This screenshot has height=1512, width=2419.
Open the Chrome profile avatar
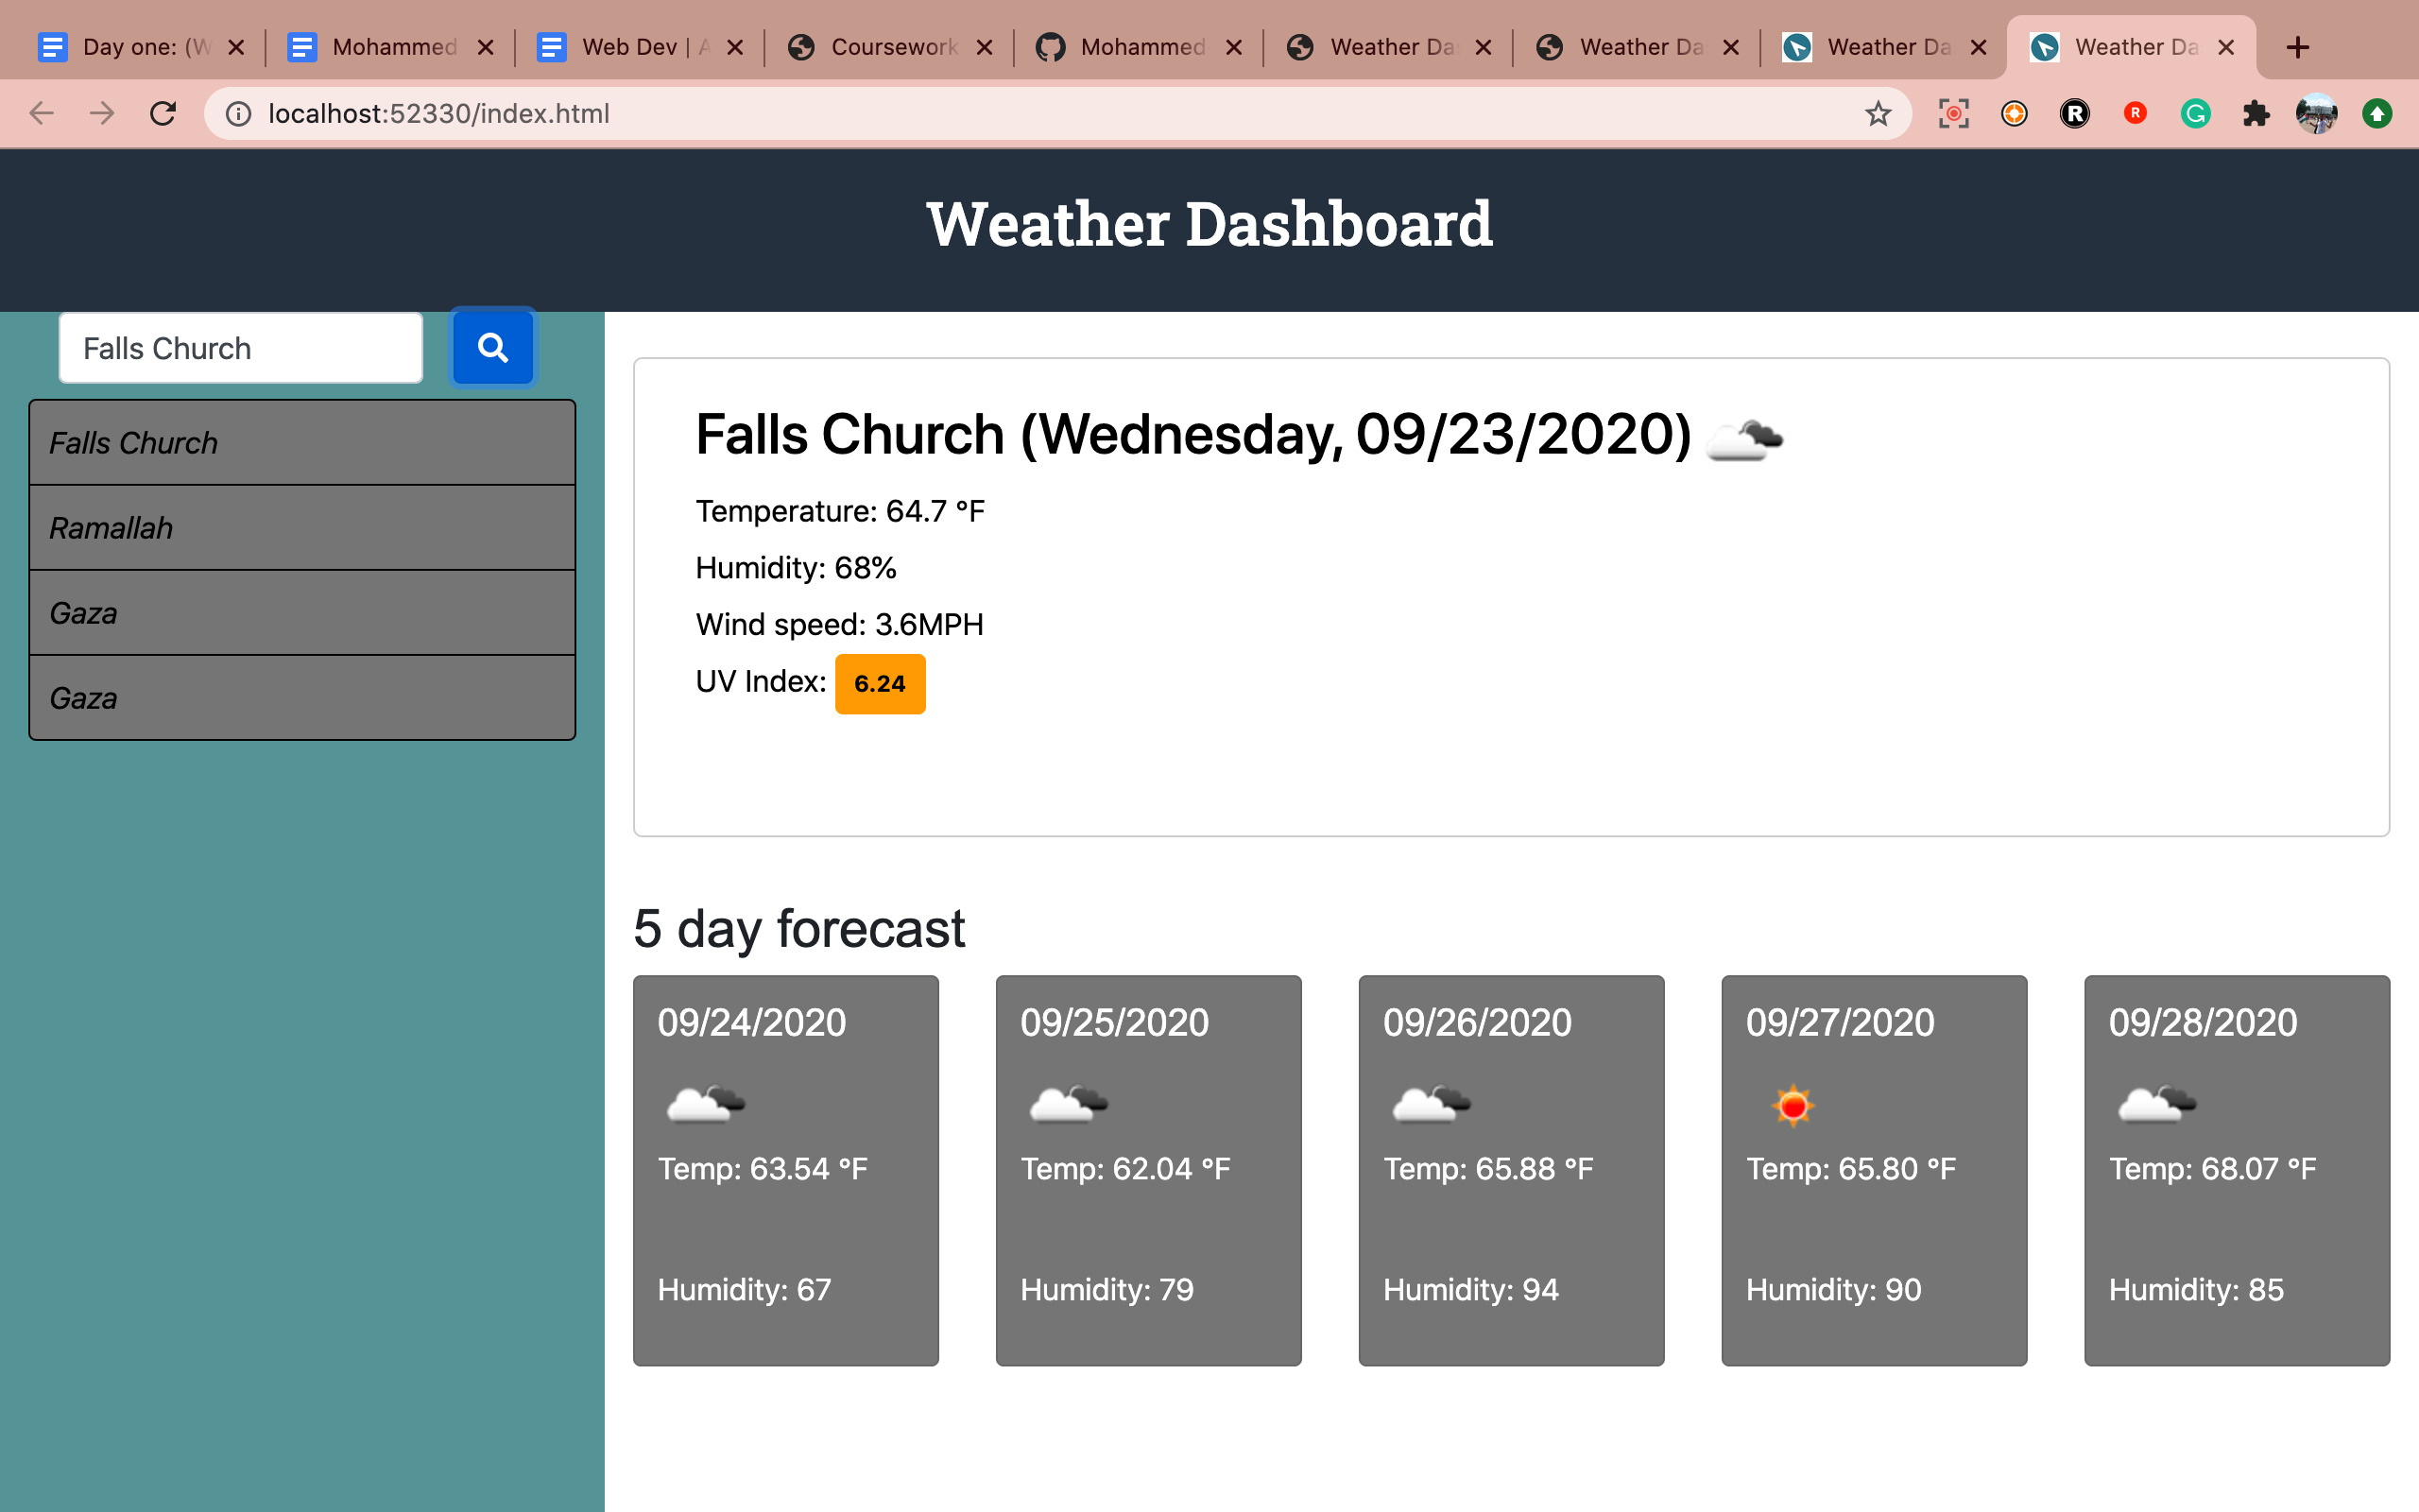(x=2316, y=113)
